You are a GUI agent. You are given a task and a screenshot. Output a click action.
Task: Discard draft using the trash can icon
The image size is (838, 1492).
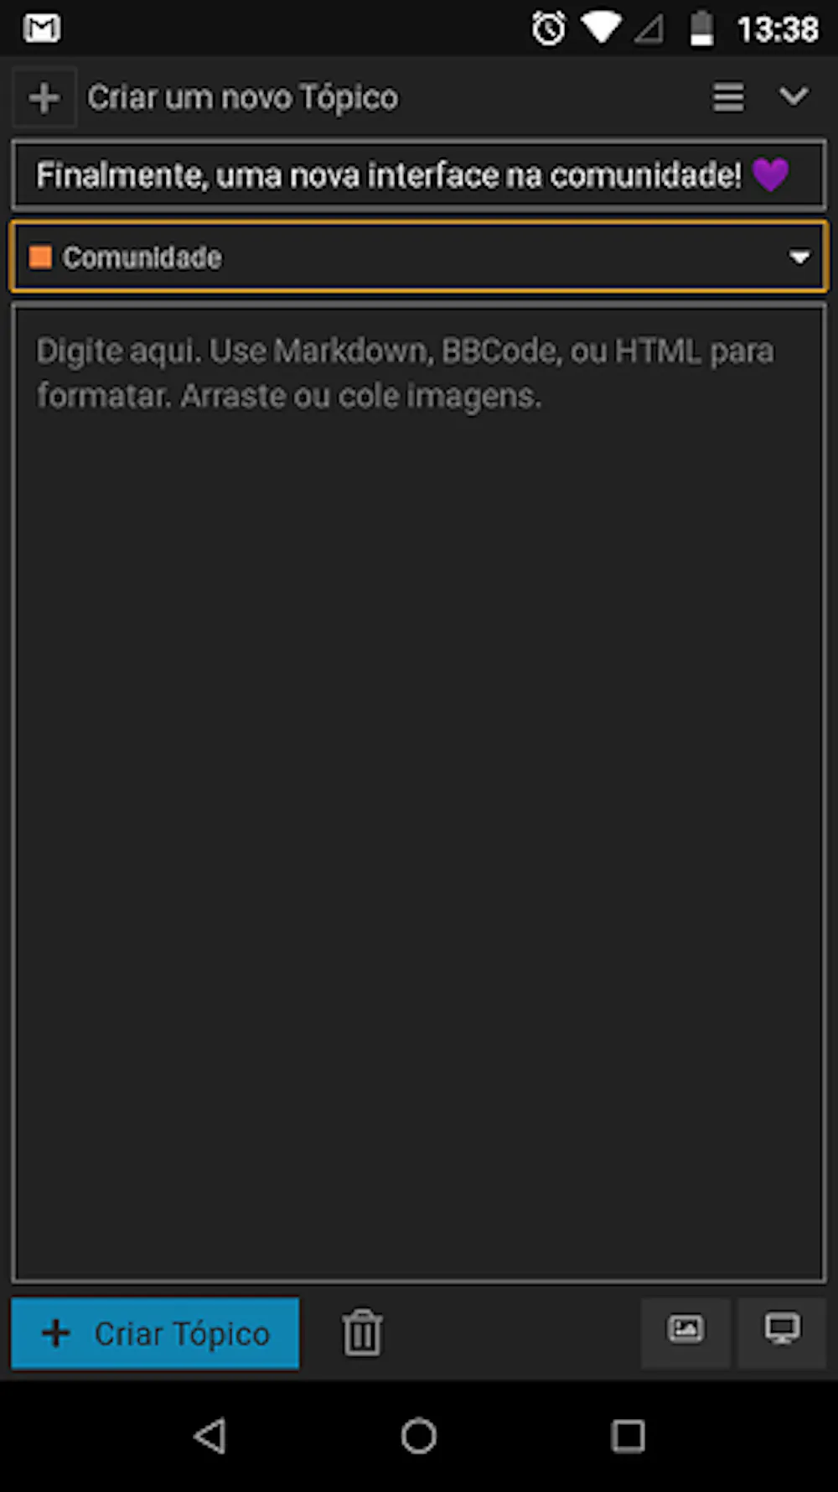(362, 1332)
